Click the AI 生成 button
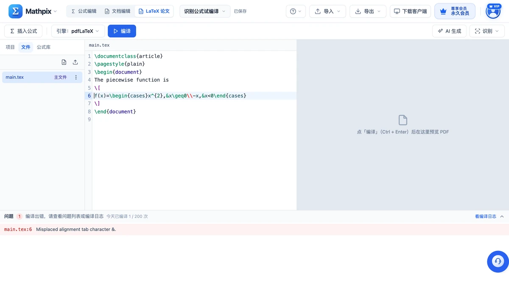The width and height of the screenshot is (509, 286). pyautogui.click(x=449, y=31)
